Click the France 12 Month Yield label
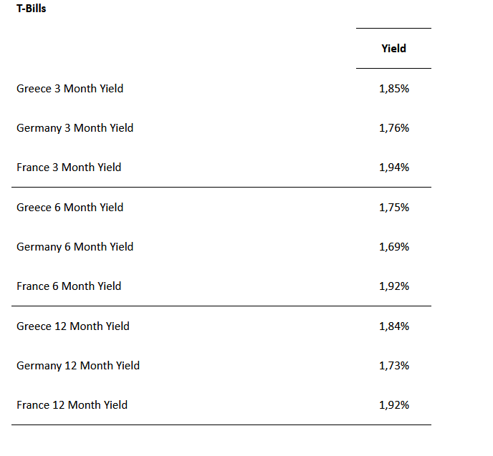Viewport: 493px width, 456px height. point(72,405)
